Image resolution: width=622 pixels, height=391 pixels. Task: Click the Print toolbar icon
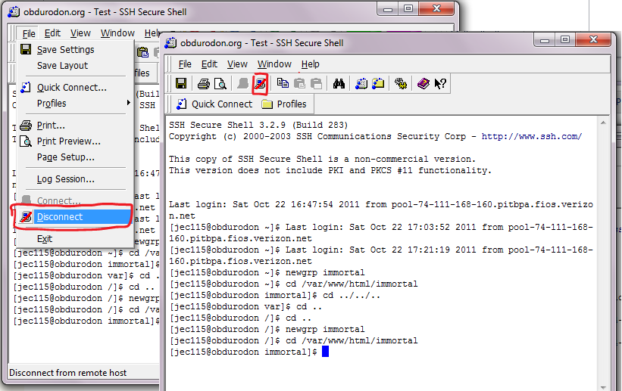[x=204, y=84]
